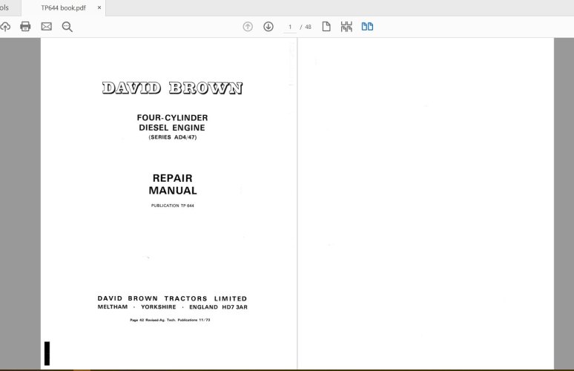574x371 pixels.
Task: Close the TP644 book.pdf tab
Action: [99, 7]
